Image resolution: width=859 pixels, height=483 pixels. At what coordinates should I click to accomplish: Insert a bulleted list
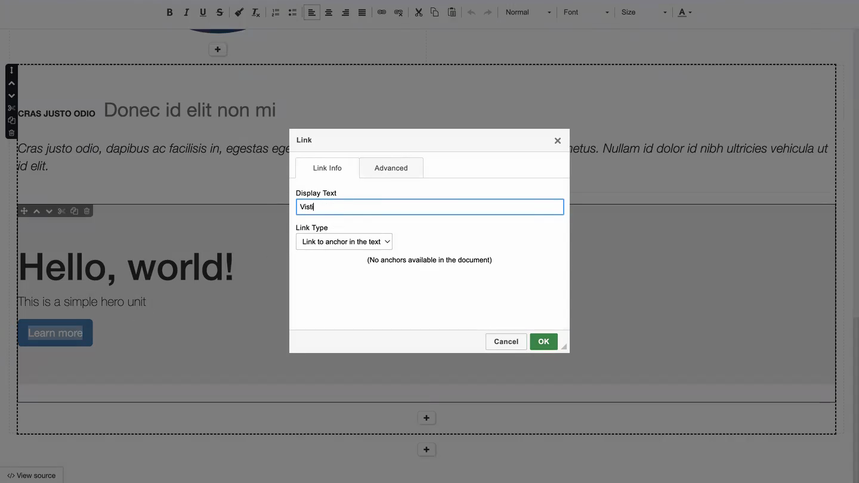tap(292, 13)
